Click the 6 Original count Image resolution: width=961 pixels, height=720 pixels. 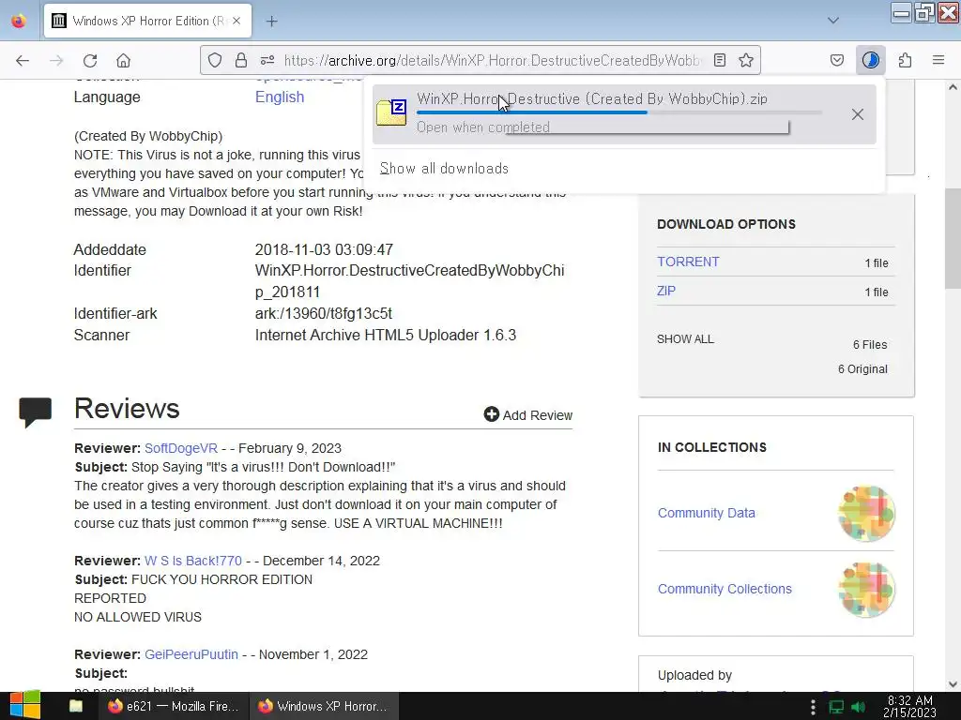(x=862, y=369)
